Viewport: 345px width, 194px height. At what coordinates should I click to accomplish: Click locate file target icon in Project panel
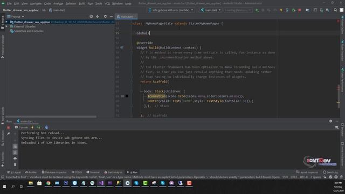click(91, 17)
